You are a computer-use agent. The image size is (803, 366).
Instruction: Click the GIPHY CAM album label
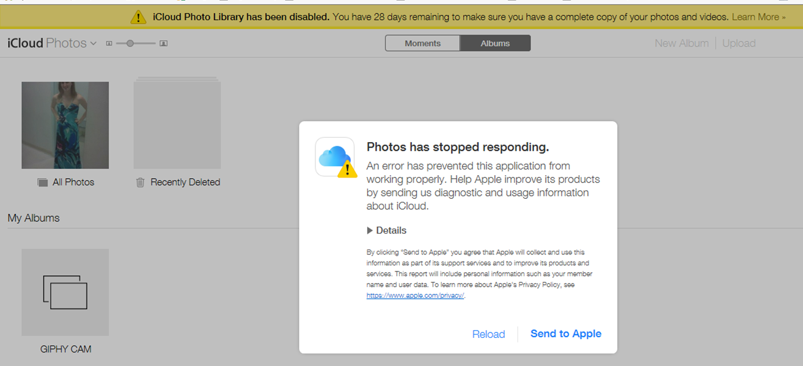(x=65, y=350)
